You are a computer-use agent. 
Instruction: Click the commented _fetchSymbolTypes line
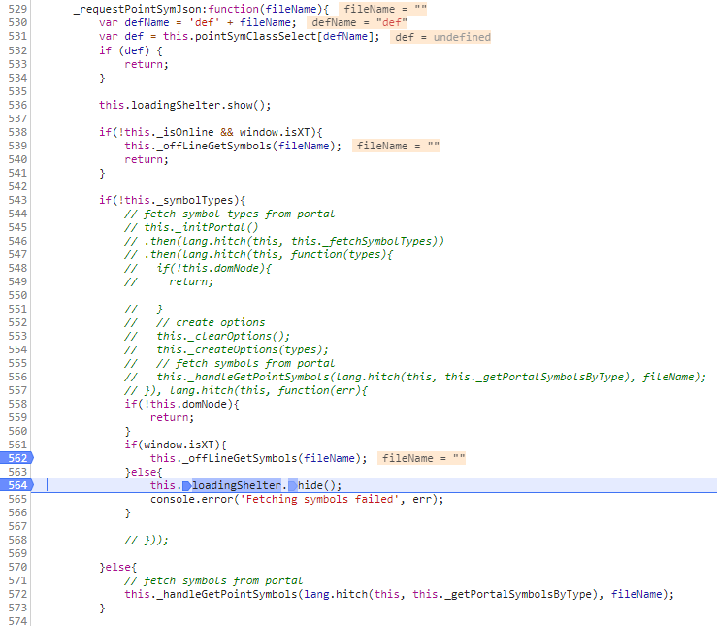pos(284,241)
